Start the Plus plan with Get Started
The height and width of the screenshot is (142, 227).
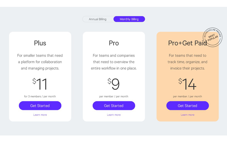pyautogui.click(x=40, y=106)
